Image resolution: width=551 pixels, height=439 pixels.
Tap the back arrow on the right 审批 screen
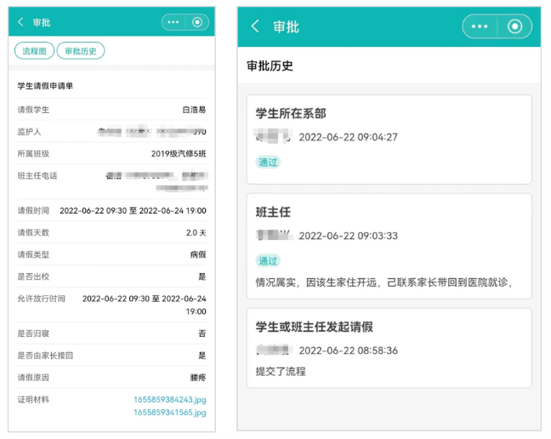click(255, 26)
